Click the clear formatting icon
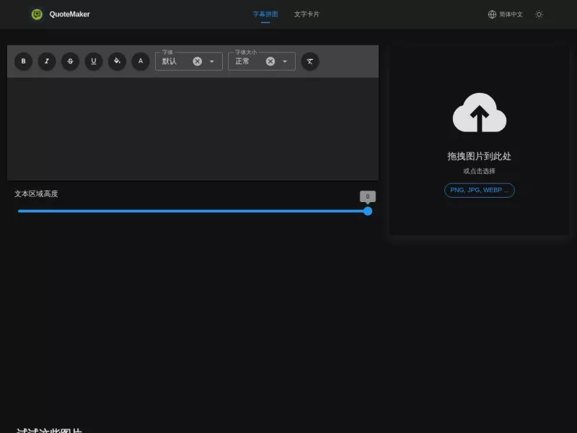The height and width of the screenshot is (433, 577). [310, 61]
